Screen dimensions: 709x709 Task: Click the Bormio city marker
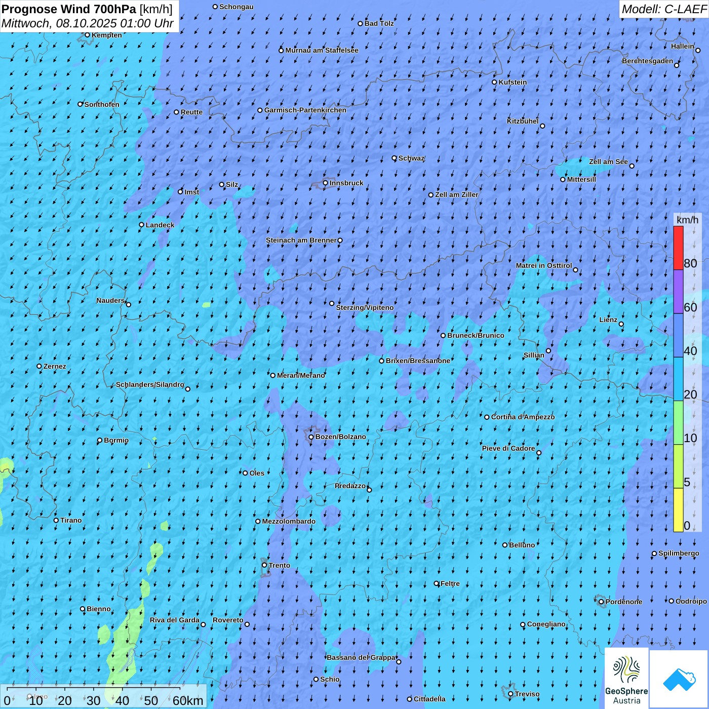pyautogui.click(x=100, y=440)
